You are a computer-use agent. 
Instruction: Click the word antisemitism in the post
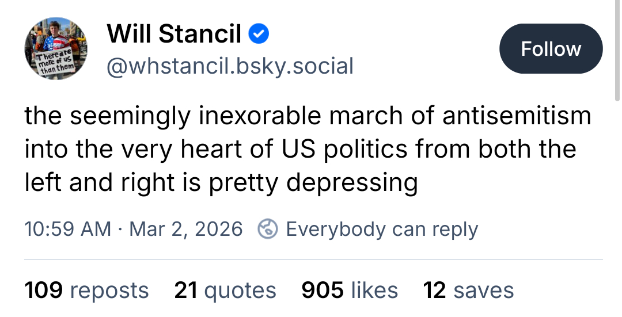(517, 116)
